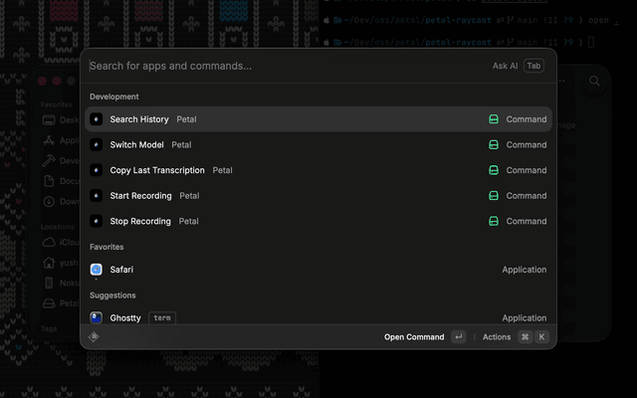Click the Ask AI option
This screenshot has height=398, width=637.
505,66
